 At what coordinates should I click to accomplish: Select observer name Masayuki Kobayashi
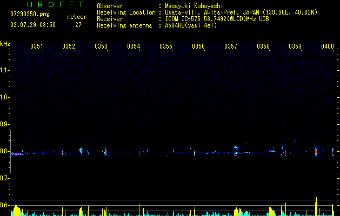tap(194, 6)
